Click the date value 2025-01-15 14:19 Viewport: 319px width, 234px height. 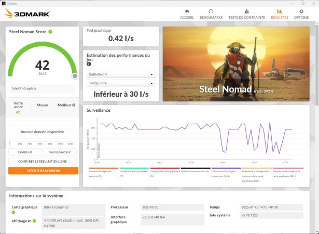(x=271, y=207)
